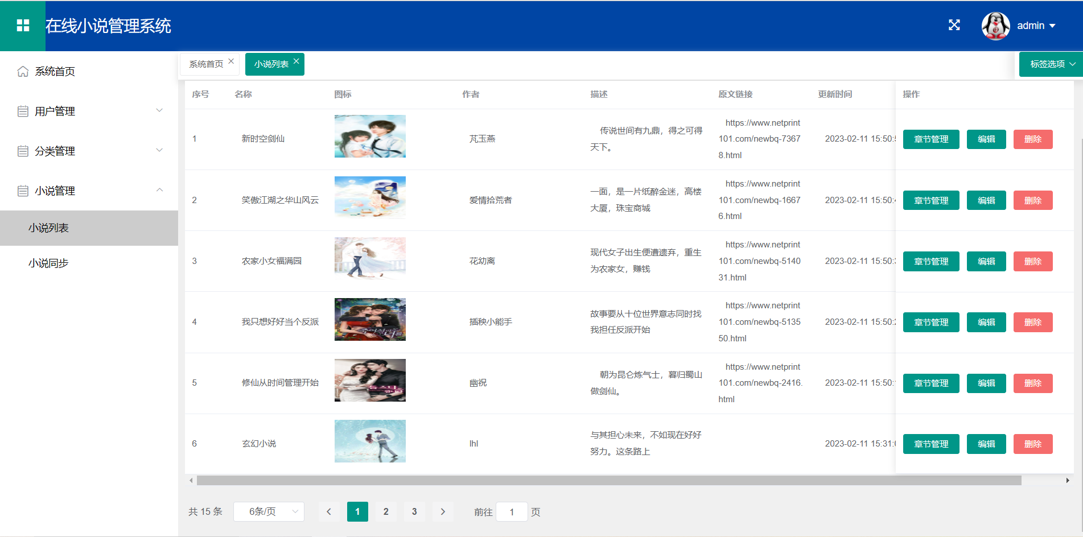Open the admin user dropdown
This screenshot has height=537, width=1083.
1036,26
